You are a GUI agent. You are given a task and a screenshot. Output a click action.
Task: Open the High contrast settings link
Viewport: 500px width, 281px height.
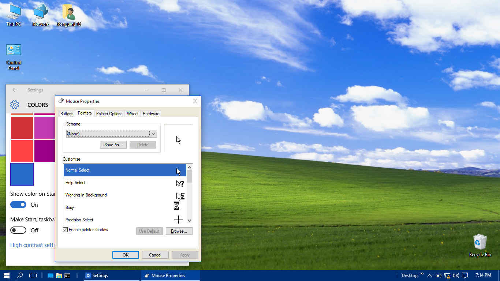tap(33, 245)
